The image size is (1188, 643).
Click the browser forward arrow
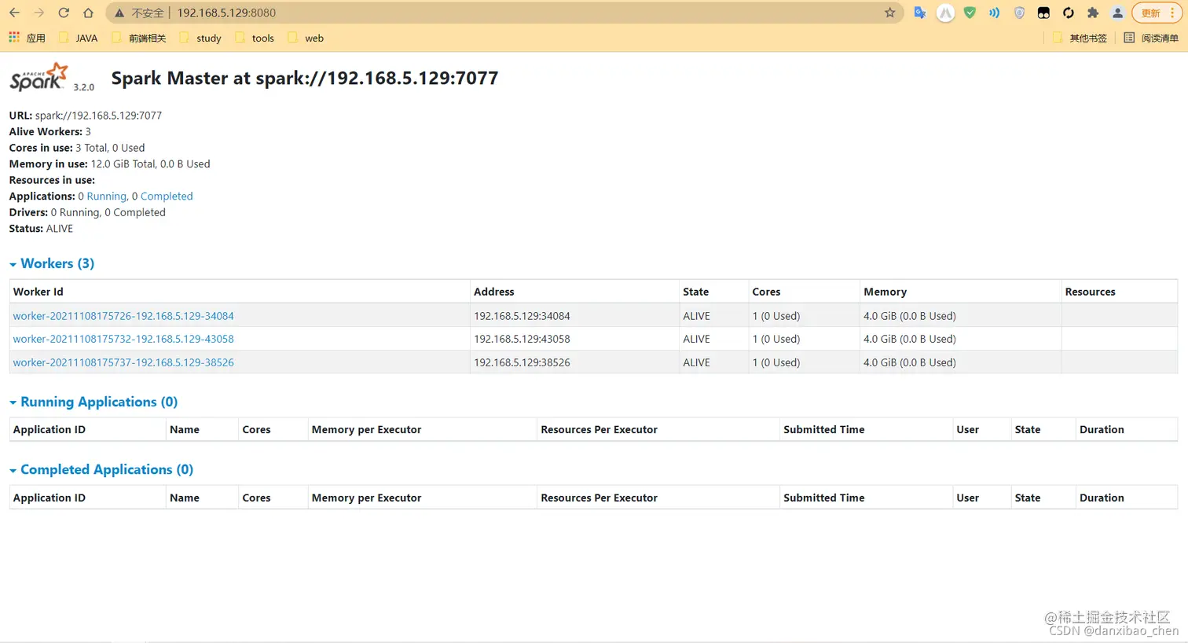pyautogui.click(x=39, y=13)
